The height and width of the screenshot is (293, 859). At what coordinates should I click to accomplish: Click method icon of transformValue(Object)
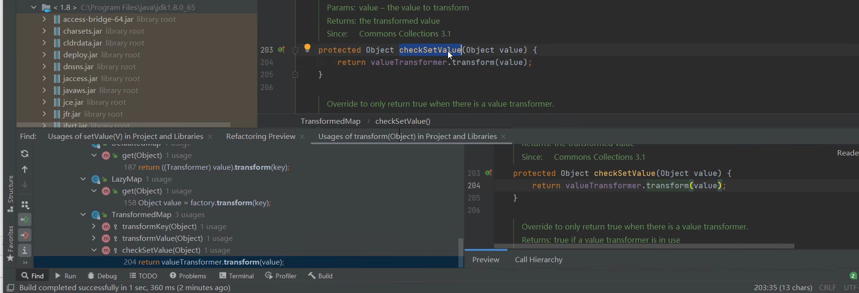click(x=106, y=238)
